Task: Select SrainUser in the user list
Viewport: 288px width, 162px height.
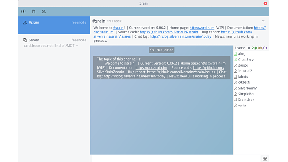Action: point(246,100)
